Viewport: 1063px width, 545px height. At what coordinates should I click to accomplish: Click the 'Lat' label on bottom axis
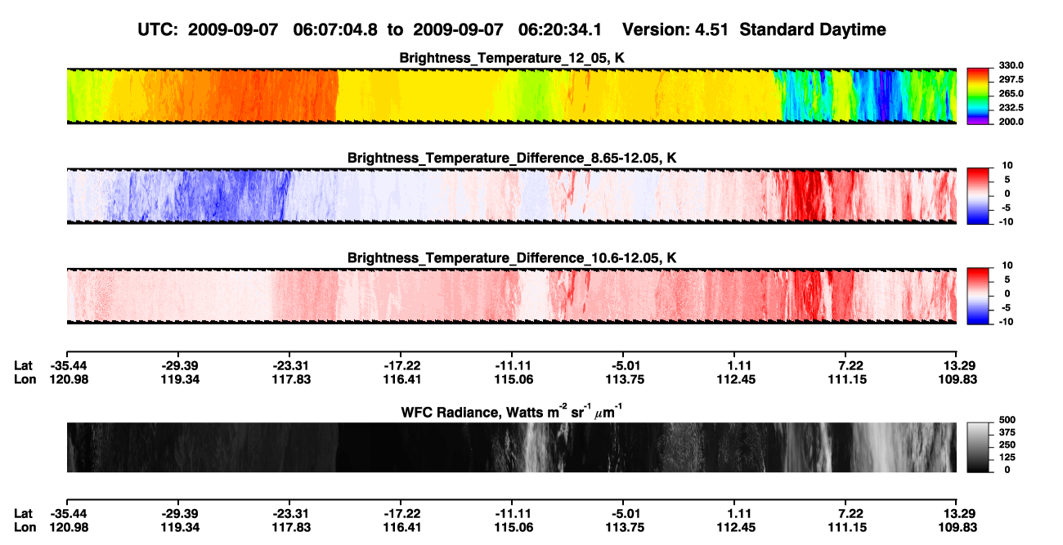click(24, 514)
